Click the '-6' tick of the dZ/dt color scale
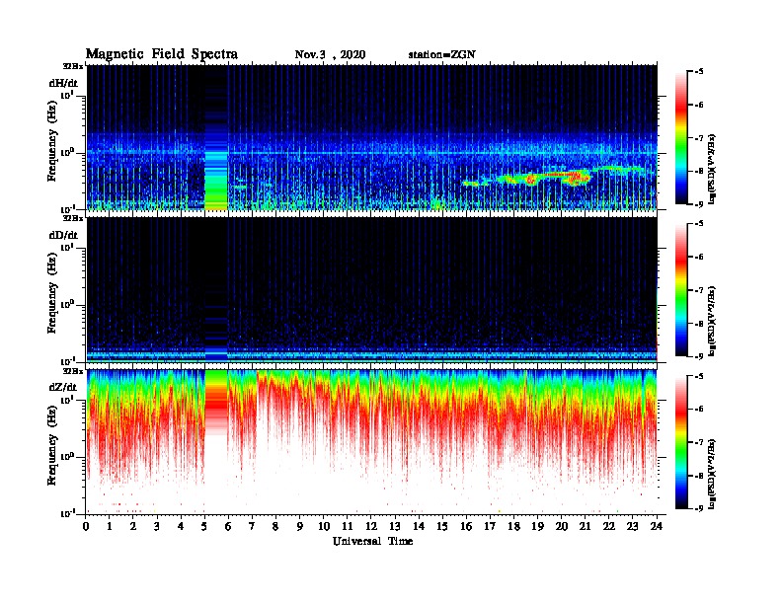The image size is (782, 604). [x=699, y=409]
